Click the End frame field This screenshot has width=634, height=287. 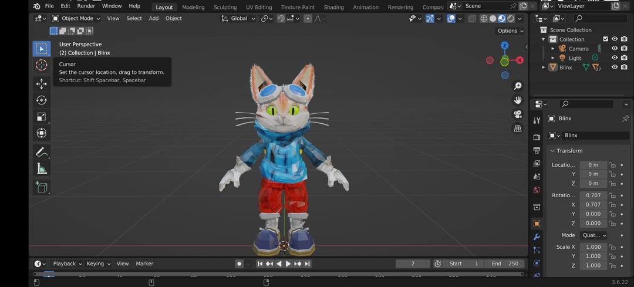(x=505, y=264)
